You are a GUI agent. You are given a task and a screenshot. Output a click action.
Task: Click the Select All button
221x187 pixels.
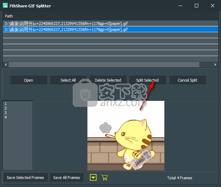click(x=68, y=80)
